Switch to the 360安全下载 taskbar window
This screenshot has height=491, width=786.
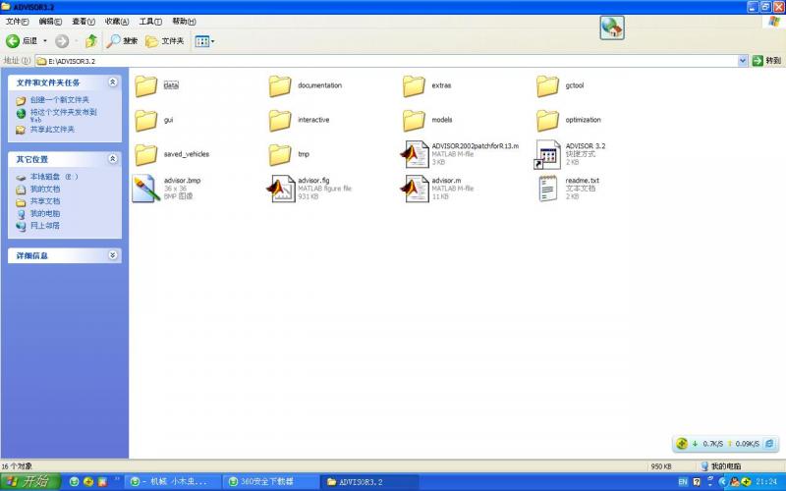pos(271,482)
